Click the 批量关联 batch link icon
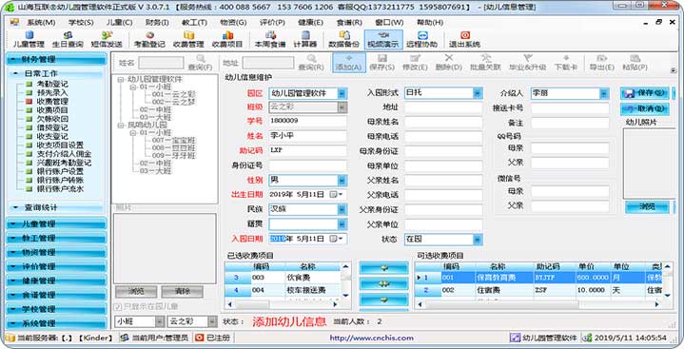684x349 pixels. 485,63
